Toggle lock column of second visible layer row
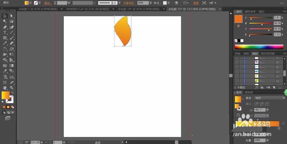 (242, 62)
